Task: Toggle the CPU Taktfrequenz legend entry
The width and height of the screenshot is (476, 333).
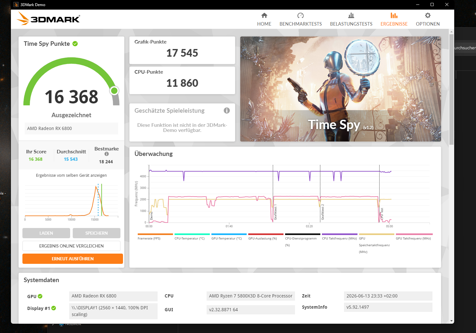Action: coord(340,237)
